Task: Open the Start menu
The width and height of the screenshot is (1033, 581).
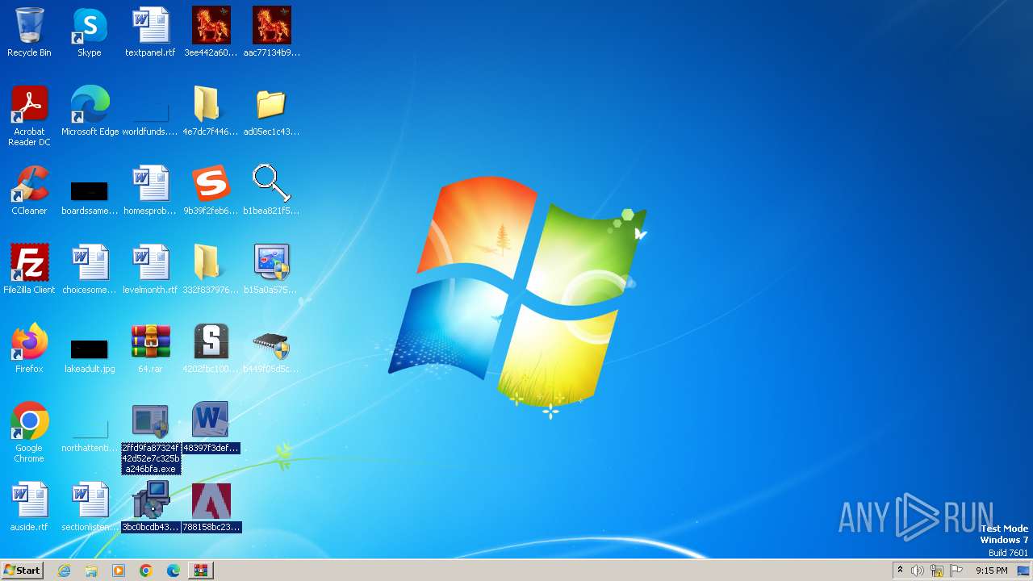Action: click(x=22, y=571)
